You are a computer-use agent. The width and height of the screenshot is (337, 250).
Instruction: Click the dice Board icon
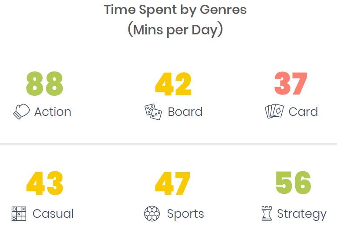coord(153,112)
